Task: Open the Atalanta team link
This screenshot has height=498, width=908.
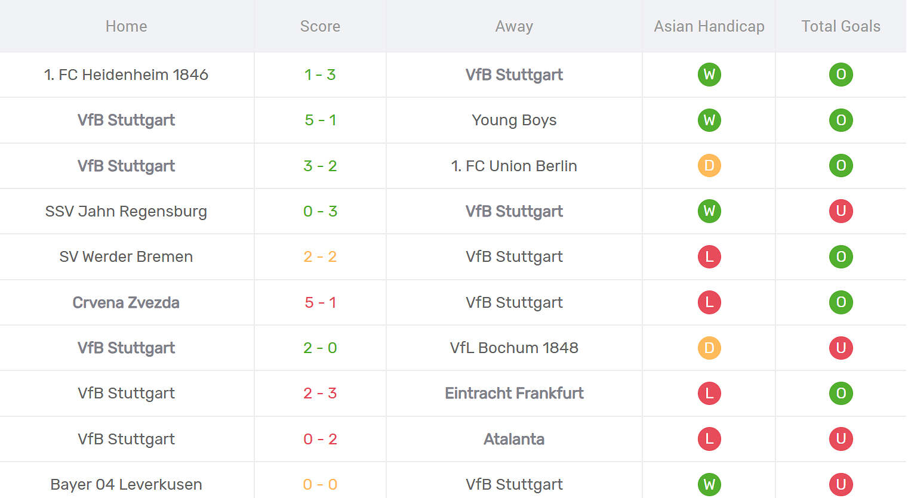Action: pos(514,439)
